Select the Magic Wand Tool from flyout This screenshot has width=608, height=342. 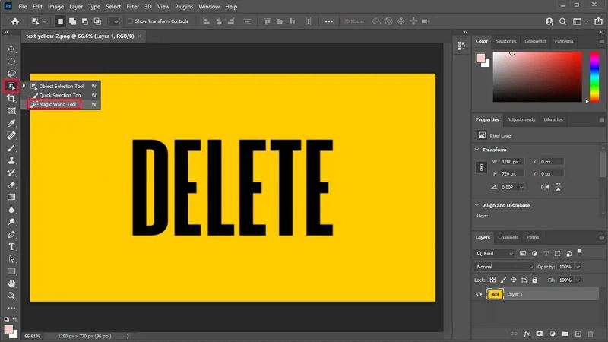[x=58, y=104]
